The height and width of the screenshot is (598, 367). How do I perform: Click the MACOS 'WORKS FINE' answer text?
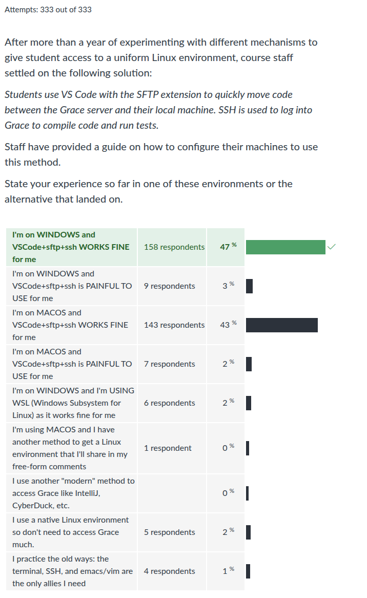[70, 325]
